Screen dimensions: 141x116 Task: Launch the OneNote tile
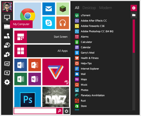point(35,79)
